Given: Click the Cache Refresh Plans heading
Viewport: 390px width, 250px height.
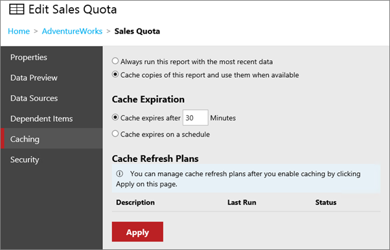Looking at the screenshot, I should pyautogui.click(x=155, y=159).
